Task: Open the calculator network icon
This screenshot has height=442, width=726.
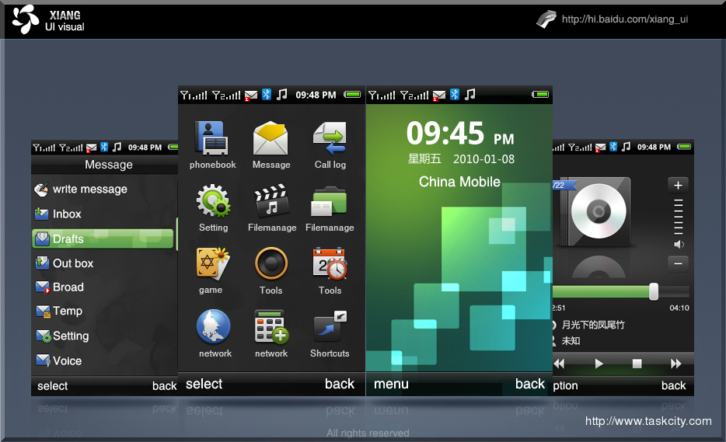Action: tap(271, 327)
